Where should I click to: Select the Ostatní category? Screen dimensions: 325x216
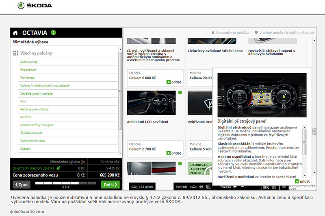coord(25,148)
